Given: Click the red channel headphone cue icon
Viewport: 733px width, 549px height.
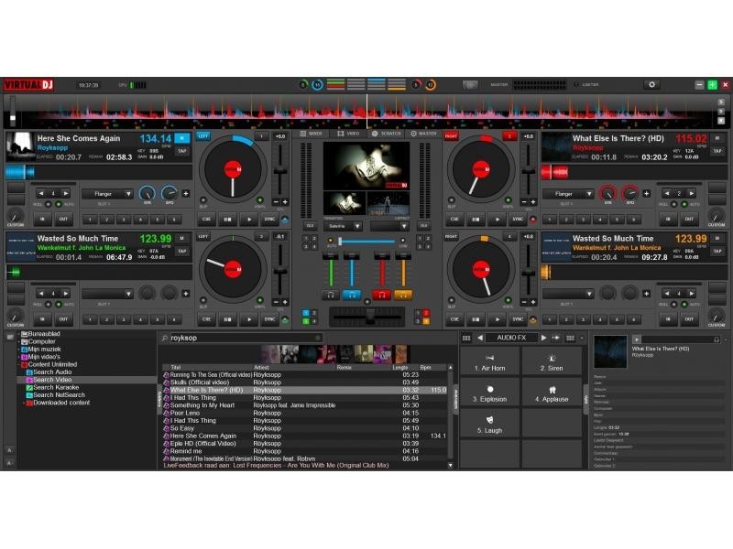Looking at the screenshot, I should pos(382,295).
